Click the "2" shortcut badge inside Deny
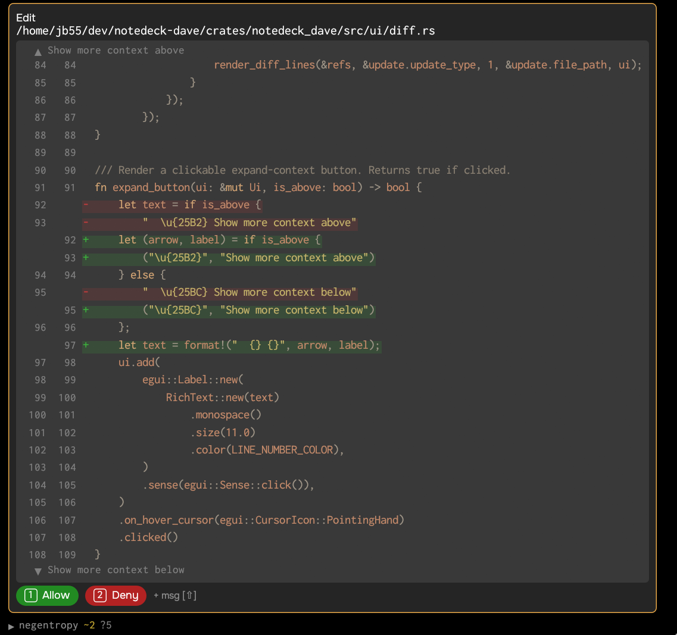This screenshot has width=677, height=635. (x=100, y=595)
